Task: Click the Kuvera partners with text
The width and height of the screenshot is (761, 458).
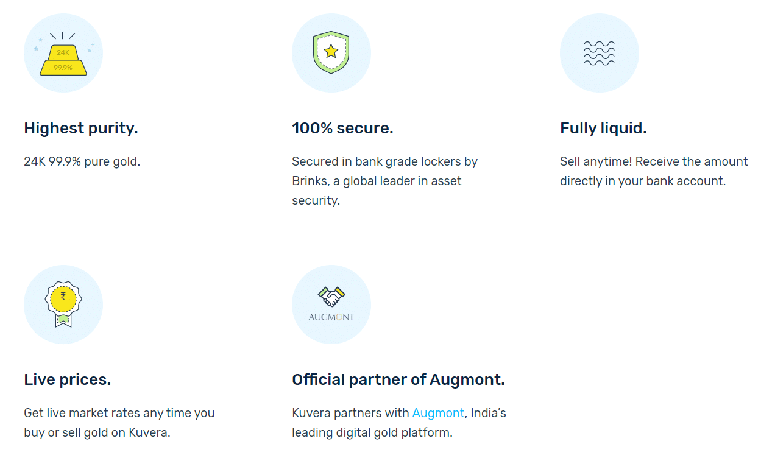Action: tap(350, 413)
